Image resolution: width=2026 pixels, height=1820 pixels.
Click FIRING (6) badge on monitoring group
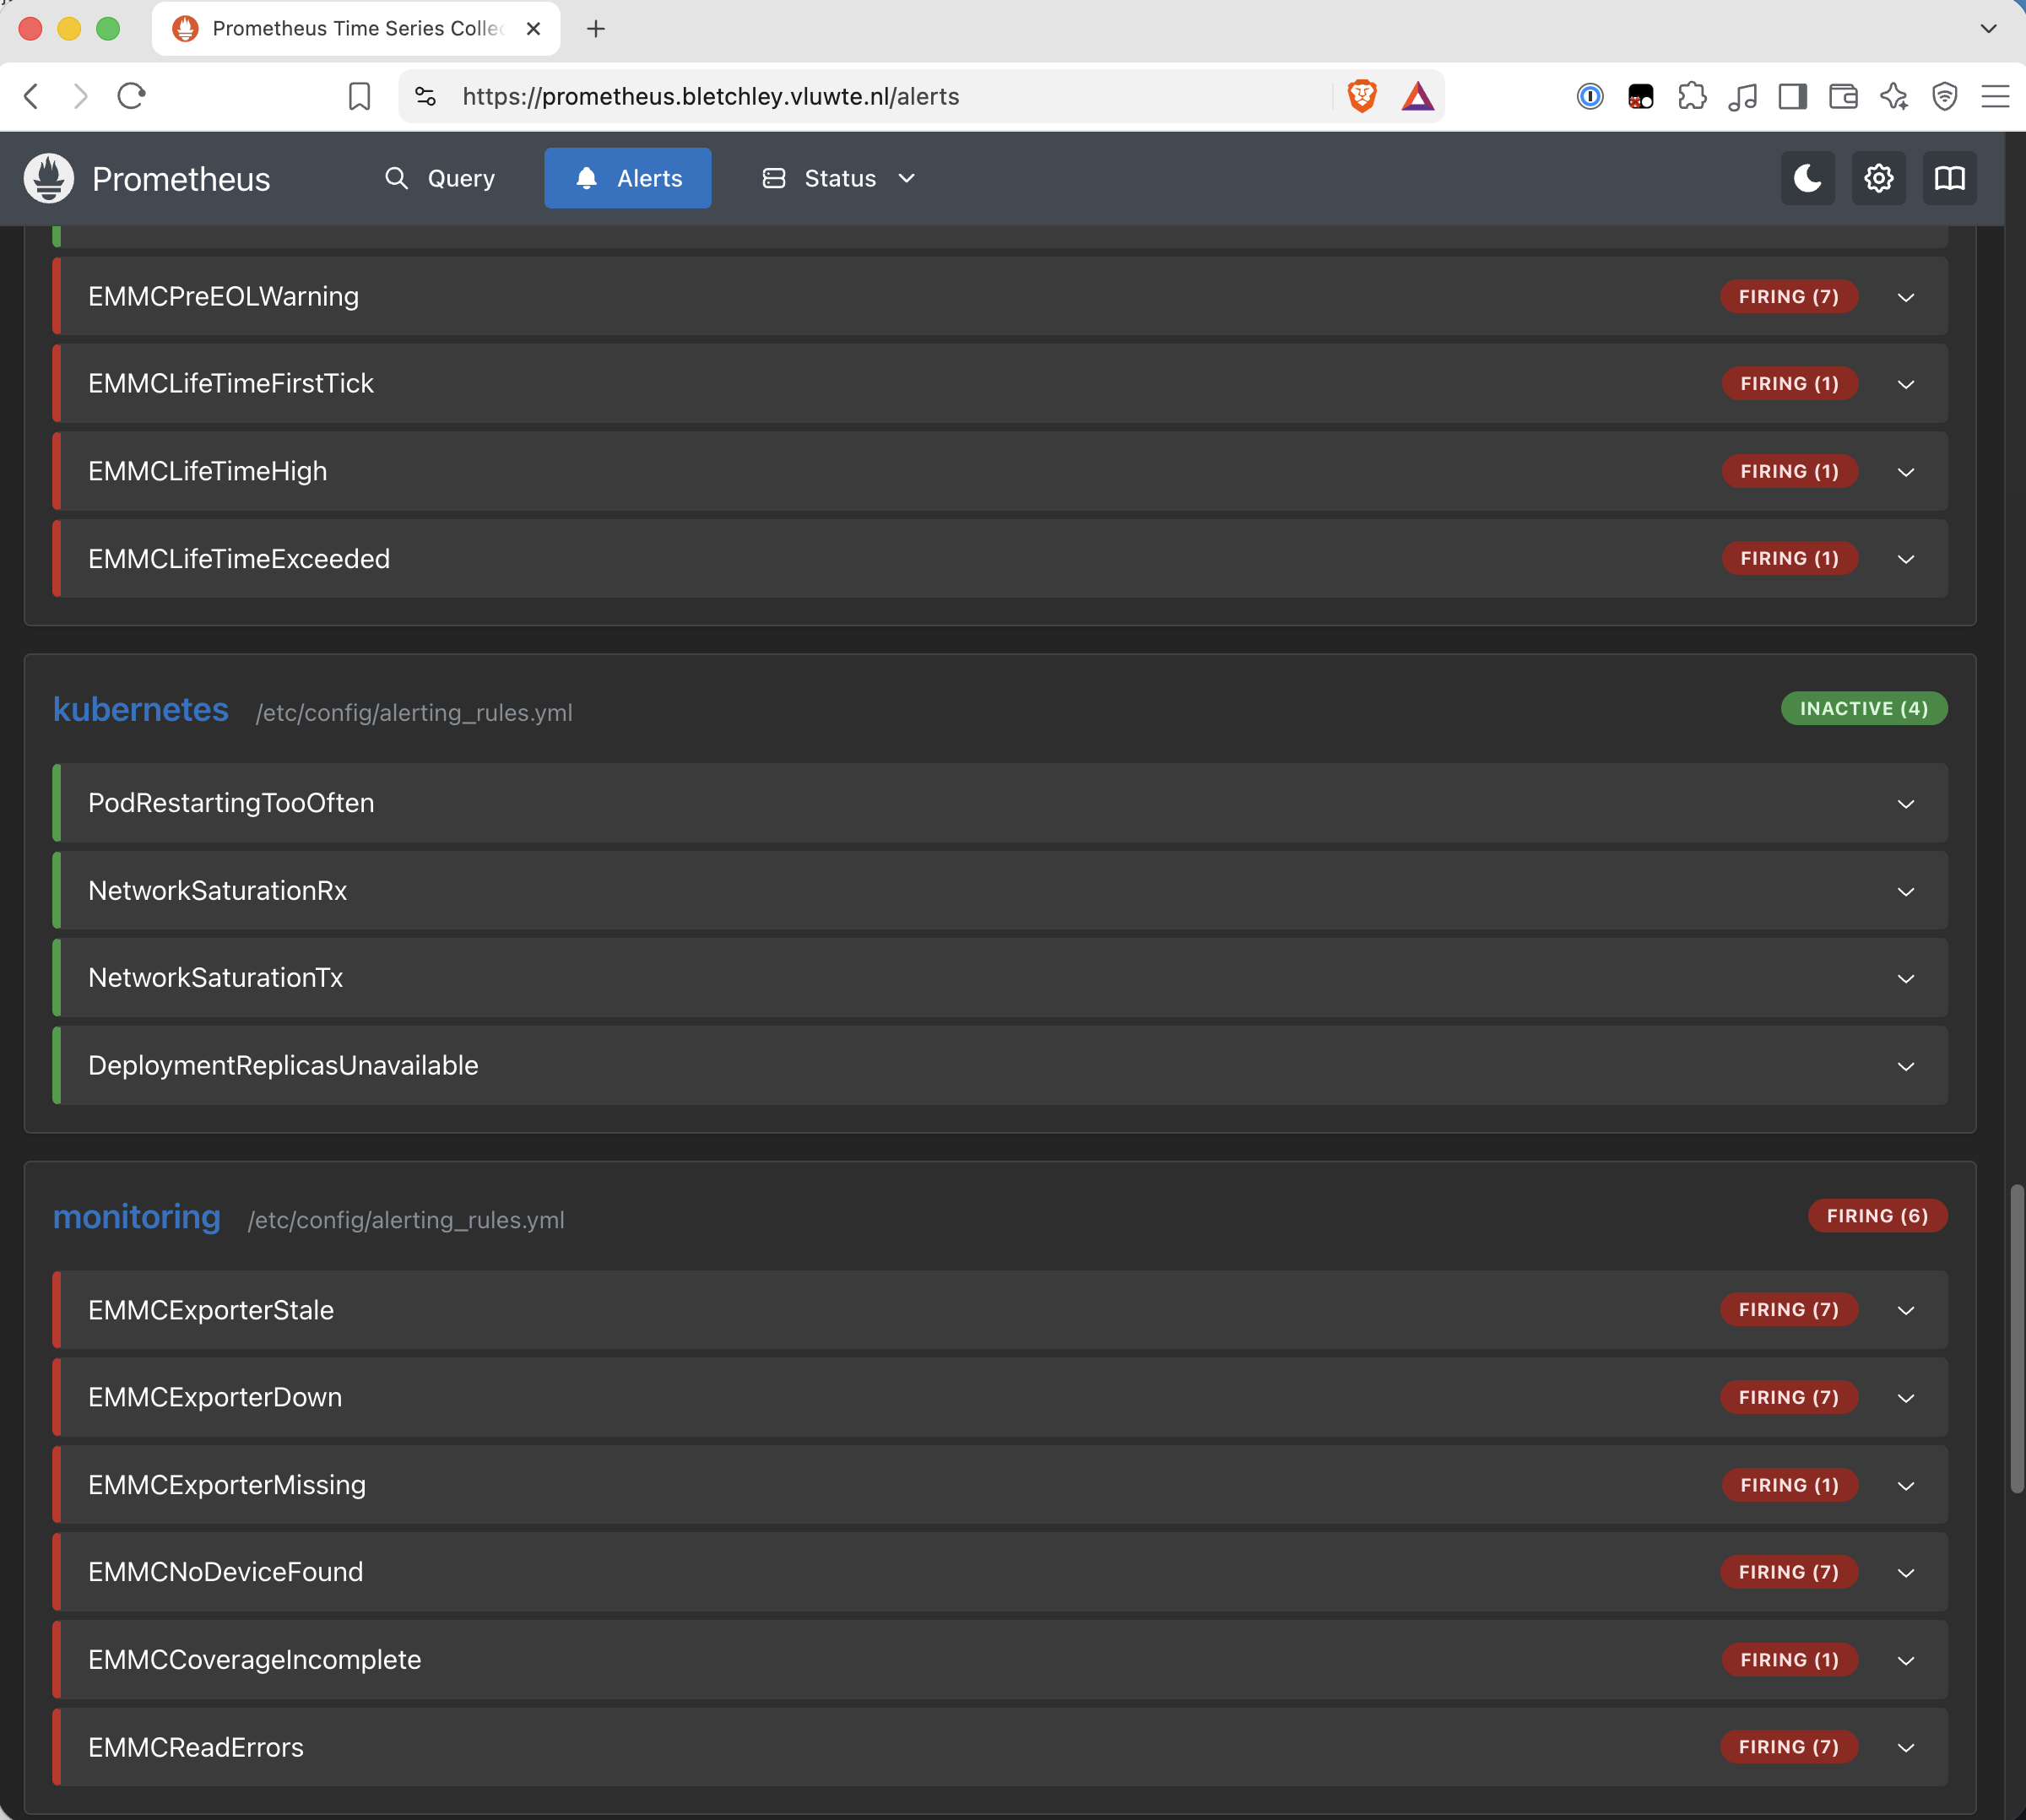[x=1877, y=1216]
